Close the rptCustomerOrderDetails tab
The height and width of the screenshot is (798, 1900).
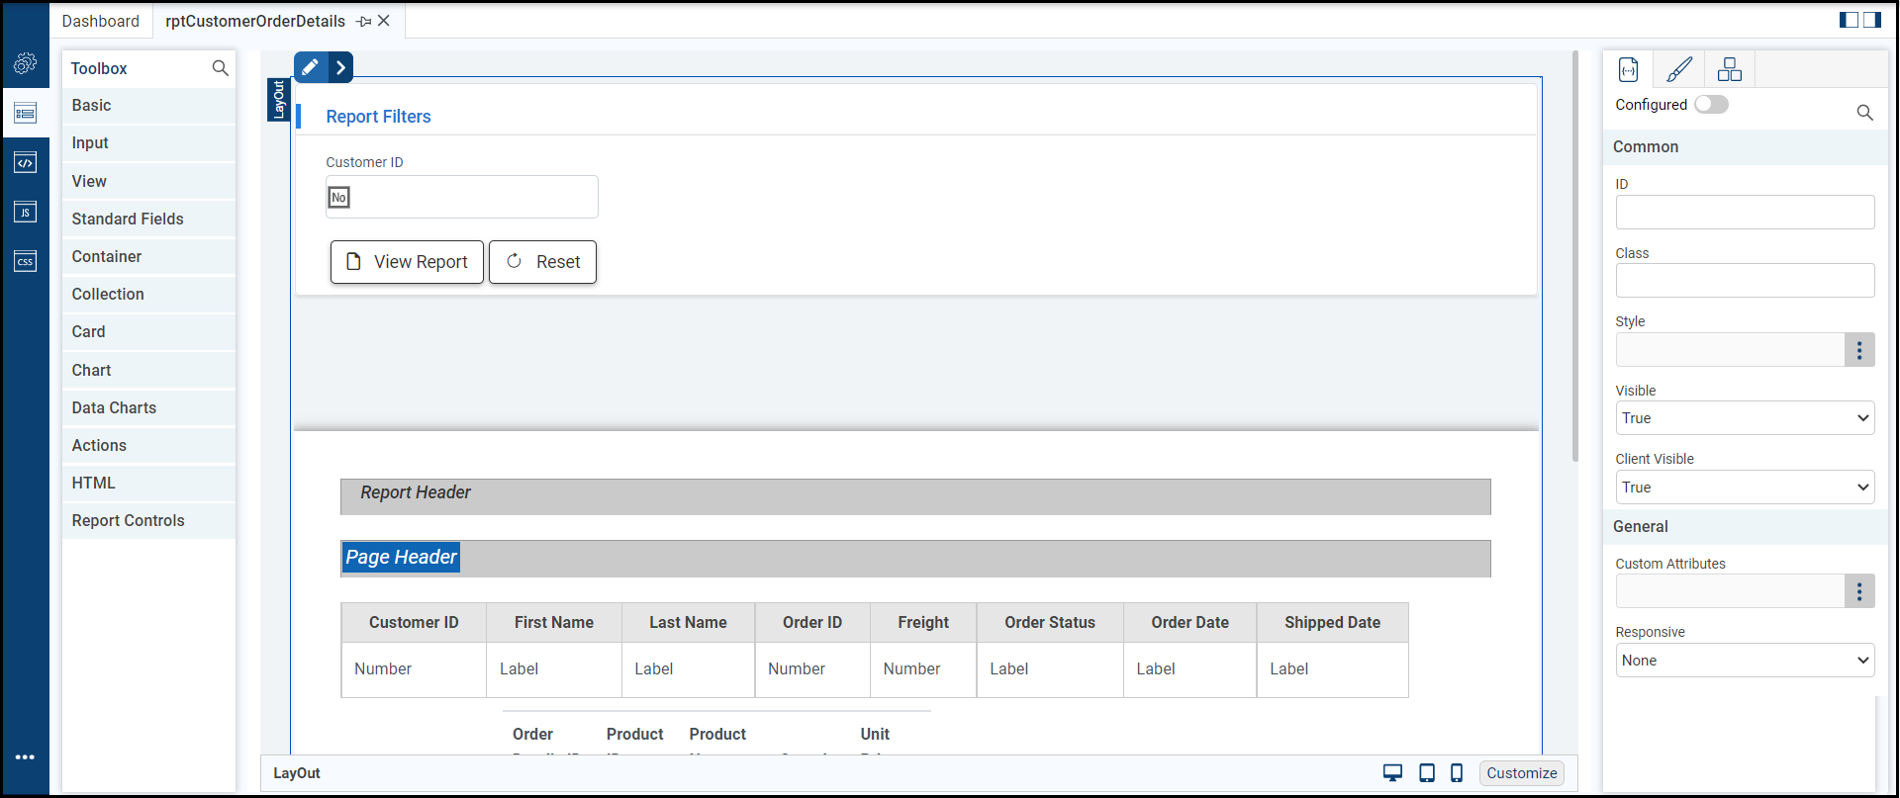[384, 21]
